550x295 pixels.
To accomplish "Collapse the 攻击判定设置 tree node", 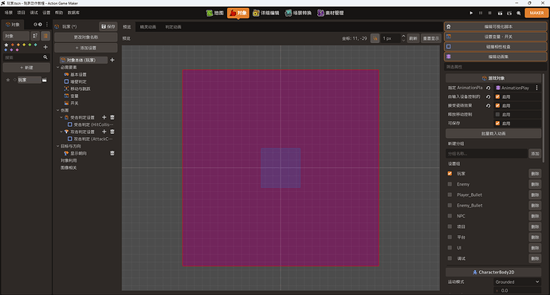I will (x=61, y=132).
